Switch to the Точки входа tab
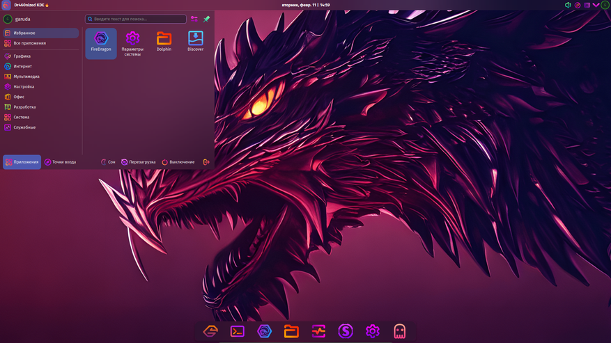The height and width of the screenshot is (343, 611). tap(61, 162)
